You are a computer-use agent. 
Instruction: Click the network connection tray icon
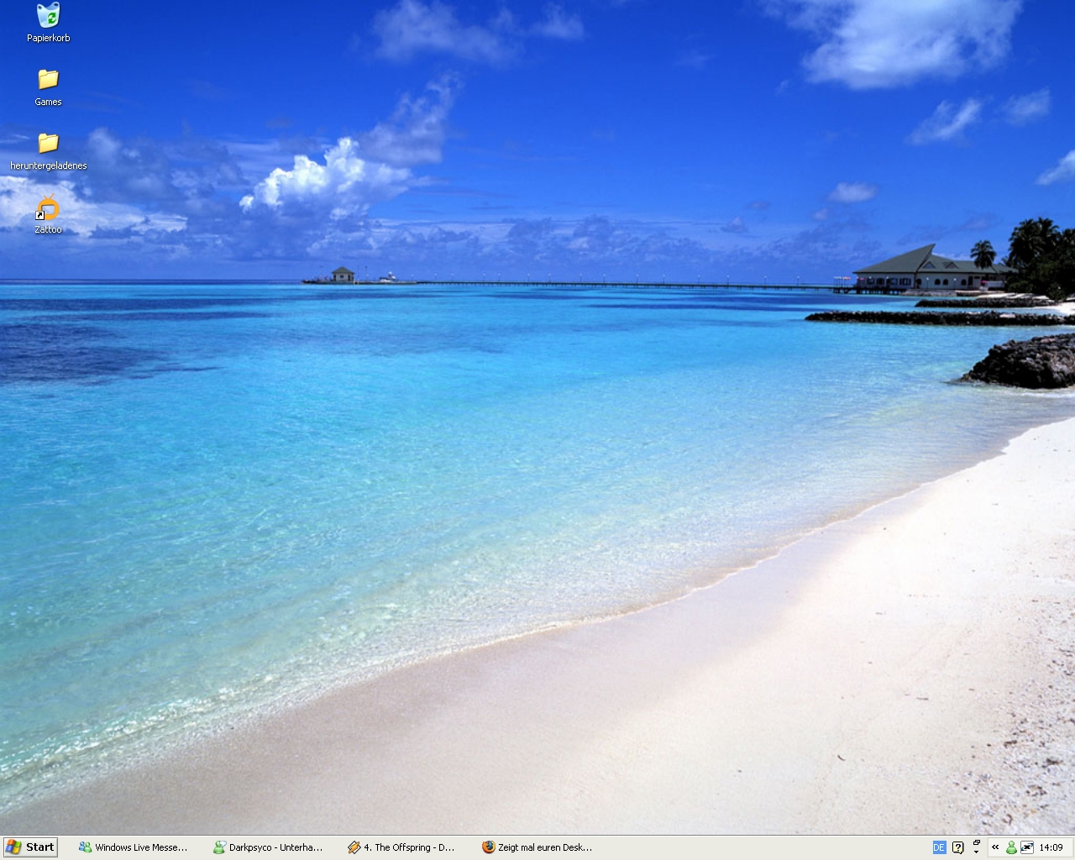(x=1027, y=847)
